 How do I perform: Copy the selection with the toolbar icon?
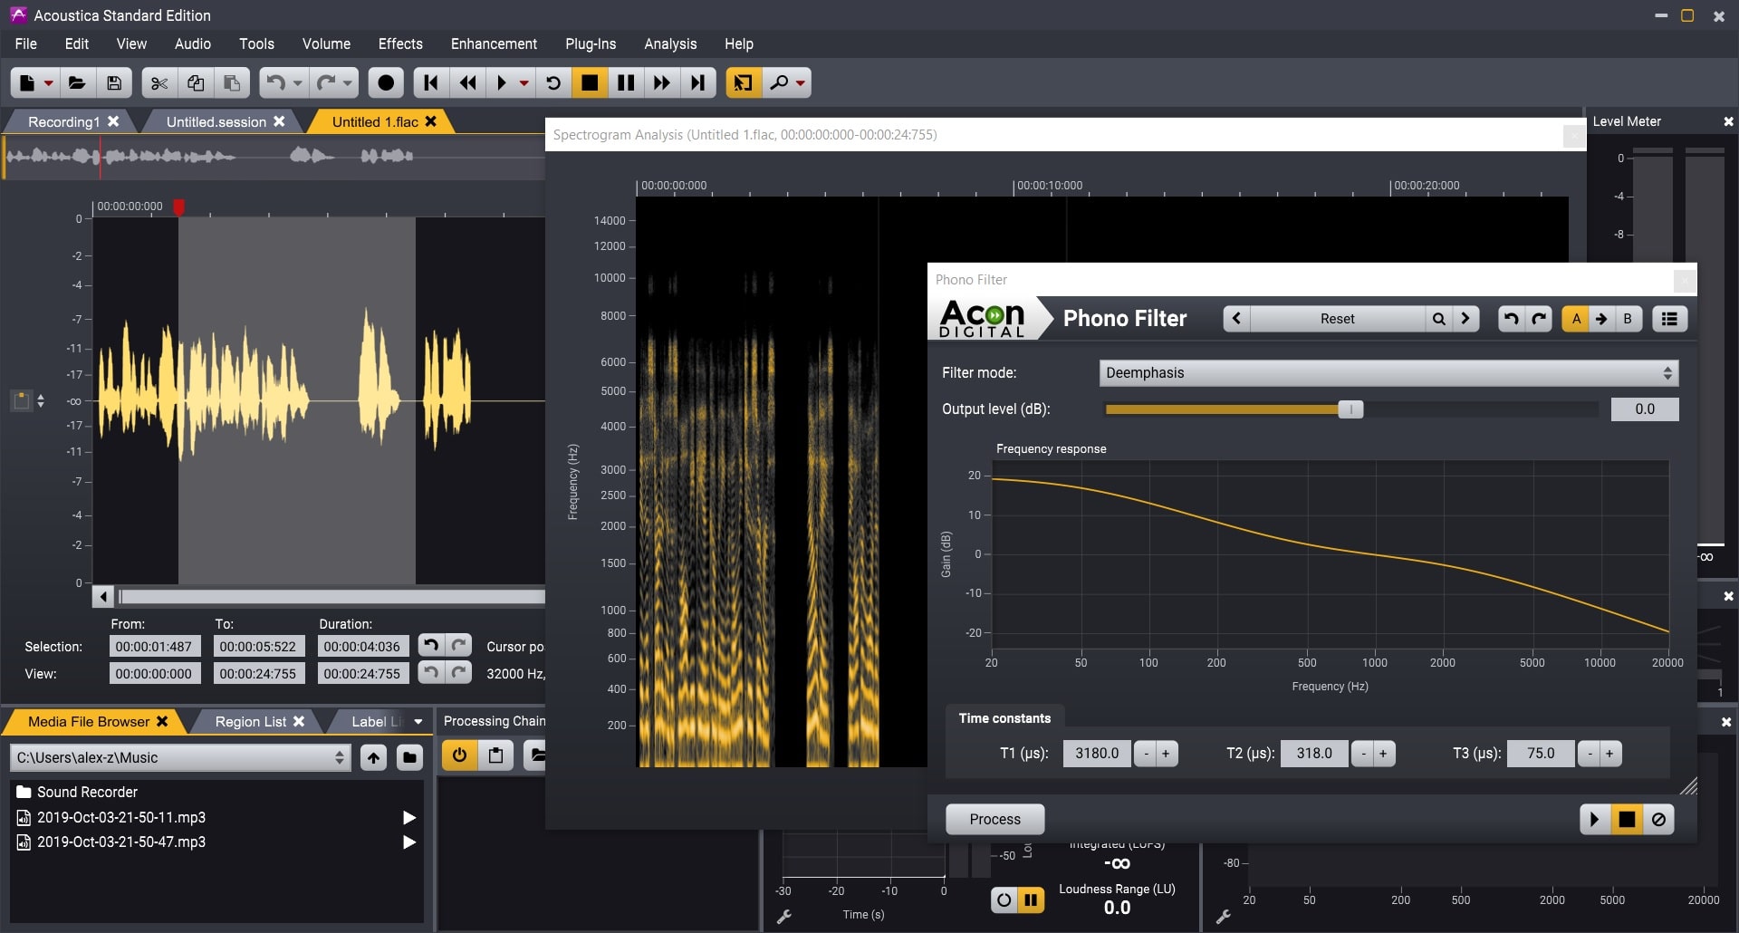(196, 82)
